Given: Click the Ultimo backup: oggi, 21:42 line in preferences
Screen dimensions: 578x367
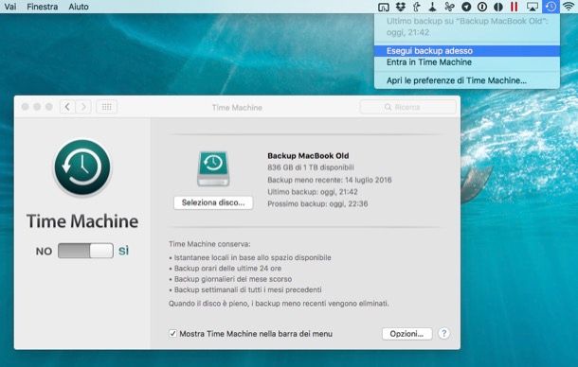Looking at the screenshot, I should [x=313, y=192].
